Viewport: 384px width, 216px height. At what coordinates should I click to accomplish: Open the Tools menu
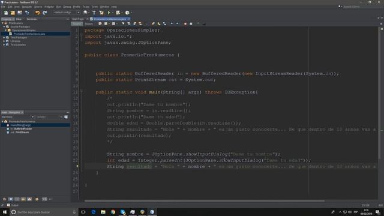click(x=95, y=7)
